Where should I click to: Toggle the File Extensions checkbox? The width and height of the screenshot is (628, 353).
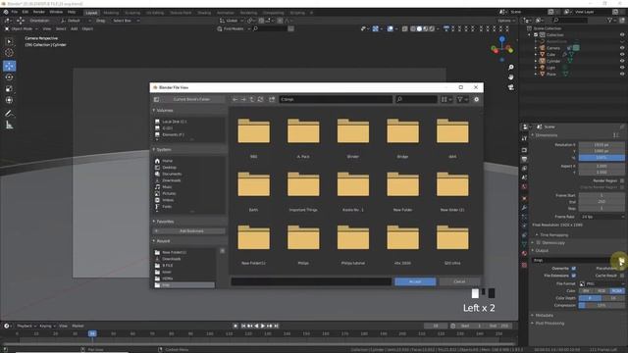tap(573, 276)
